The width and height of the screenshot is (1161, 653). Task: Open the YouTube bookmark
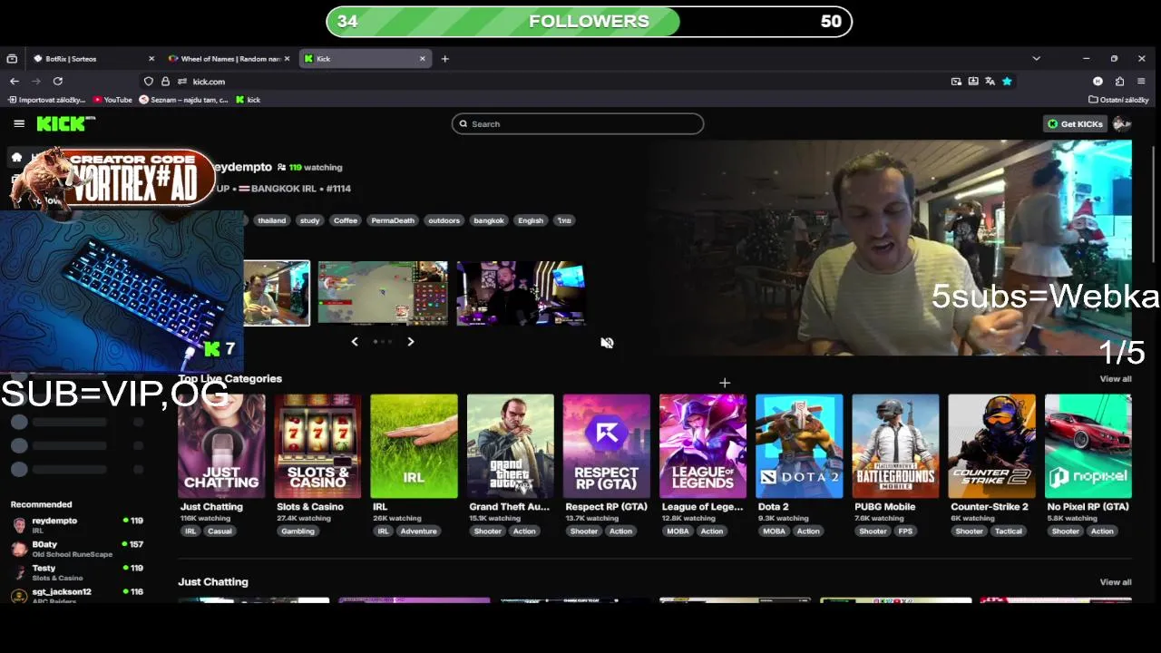pyautogui.click(x=112, y=100)
